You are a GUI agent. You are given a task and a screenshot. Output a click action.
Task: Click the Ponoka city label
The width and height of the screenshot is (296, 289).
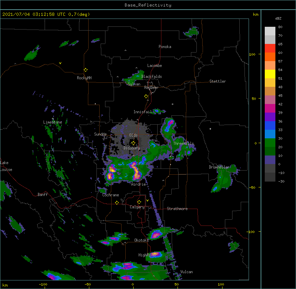pyautogui.click(x=165, y=47)
